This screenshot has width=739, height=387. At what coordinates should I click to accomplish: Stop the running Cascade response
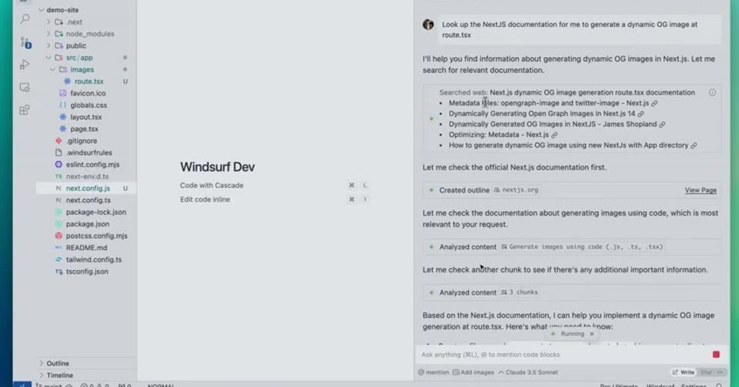716,355
